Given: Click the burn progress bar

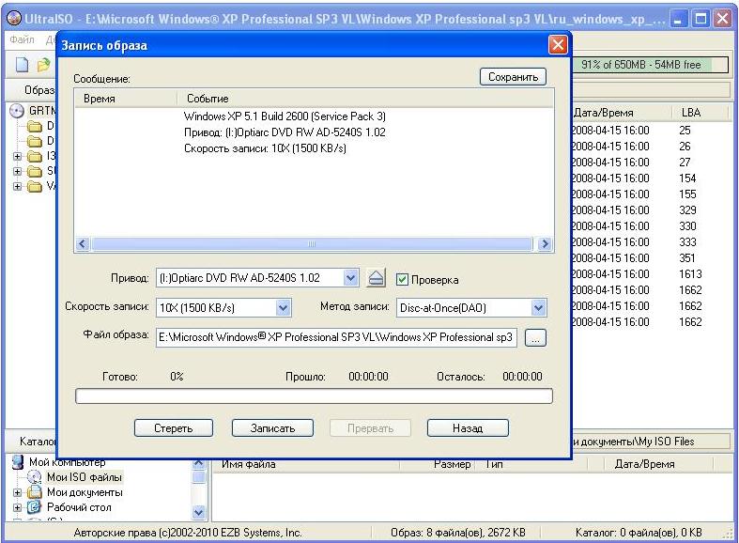Looking at the screenshot, I should tap(314, 396).
